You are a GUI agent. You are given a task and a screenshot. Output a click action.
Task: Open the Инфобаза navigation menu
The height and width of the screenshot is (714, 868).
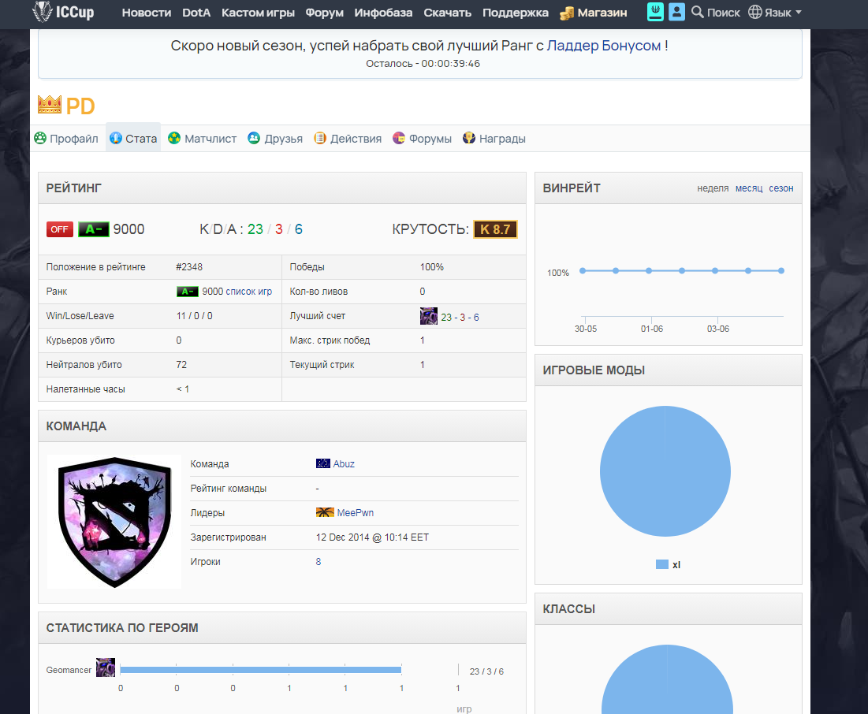[383, 13]
